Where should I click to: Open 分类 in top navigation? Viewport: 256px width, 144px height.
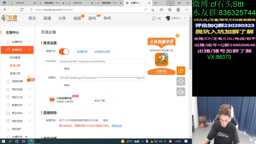point(62,18)
